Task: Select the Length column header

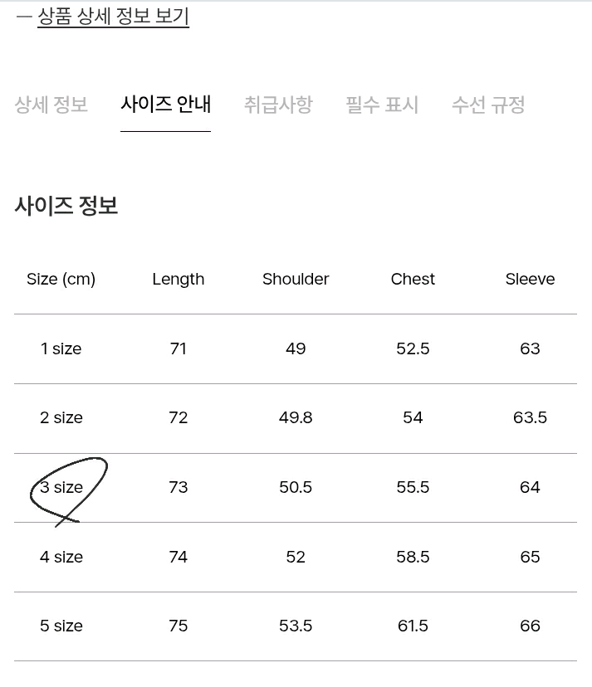Action: (178, 279)
